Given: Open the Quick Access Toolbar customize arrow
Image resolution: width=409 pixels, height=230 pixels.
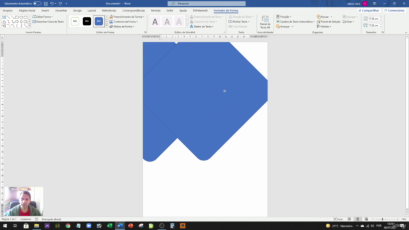Looking at the screenshot, I should [66, 4].
